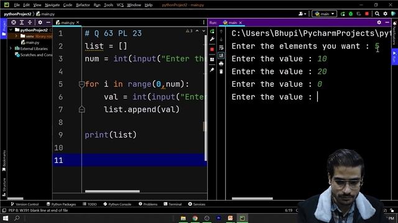398x223 pixels.
Task: Toggle the Project side tab
Action: tap(4, 28)
